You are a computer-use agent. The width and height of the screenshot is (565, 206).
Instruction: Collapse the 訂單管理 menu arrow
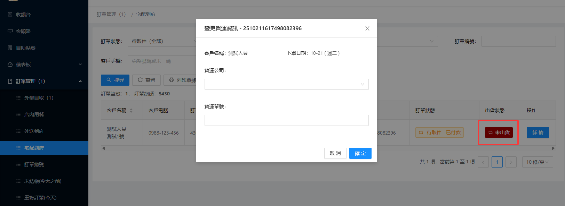tap(80, 81)
